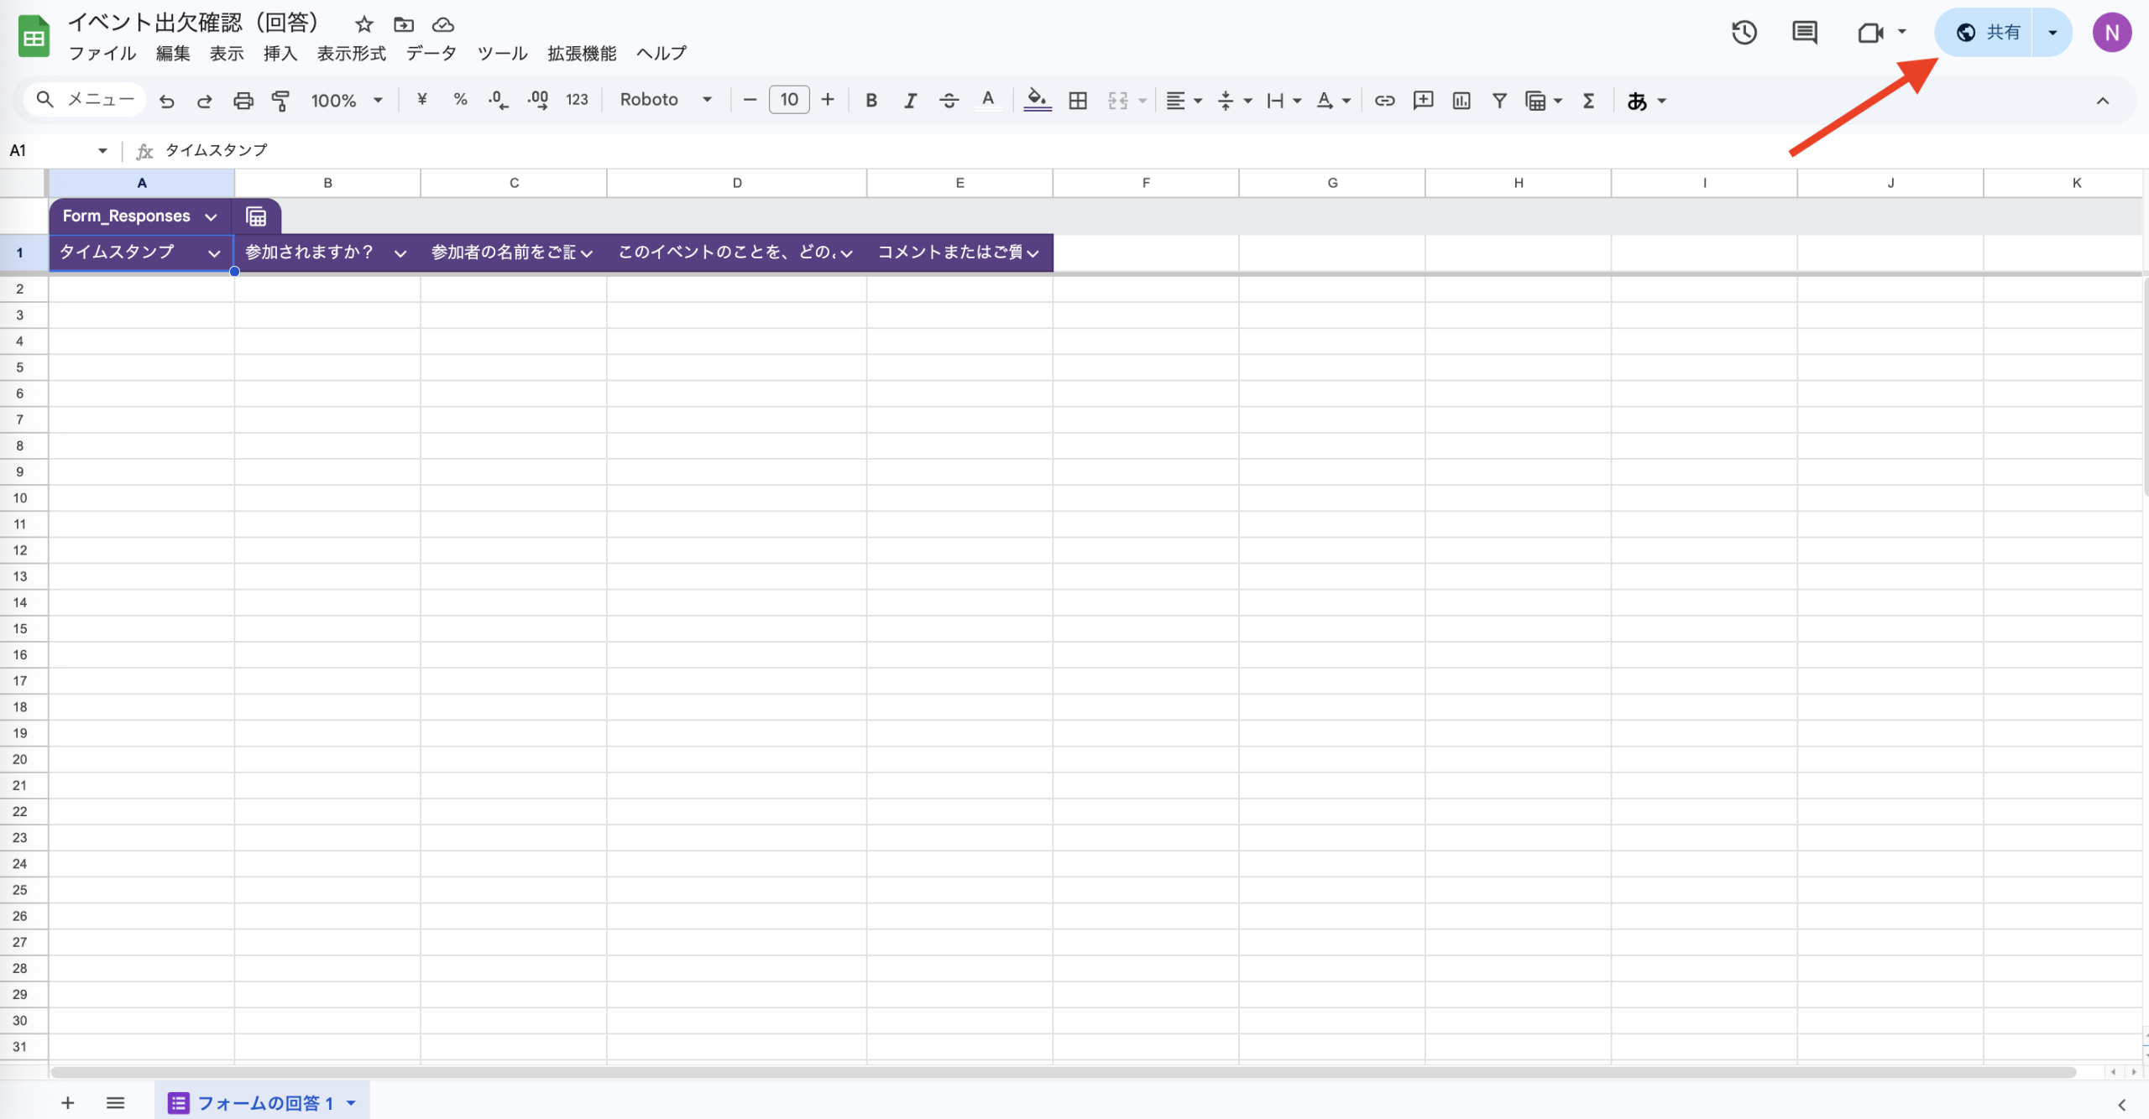Toggle italic formatting

[x=910, y=101]
